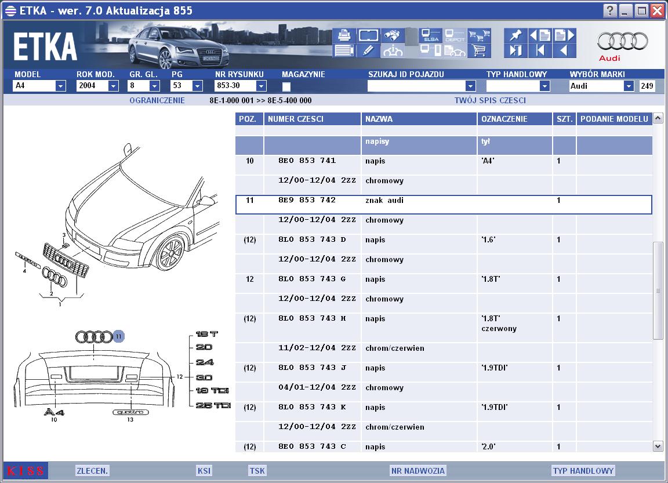Viewport: 668px width, 483px height.
Task: Expand the MODEL dropdown showing A4
Action: pyautogui.click(x=60, y=86)
